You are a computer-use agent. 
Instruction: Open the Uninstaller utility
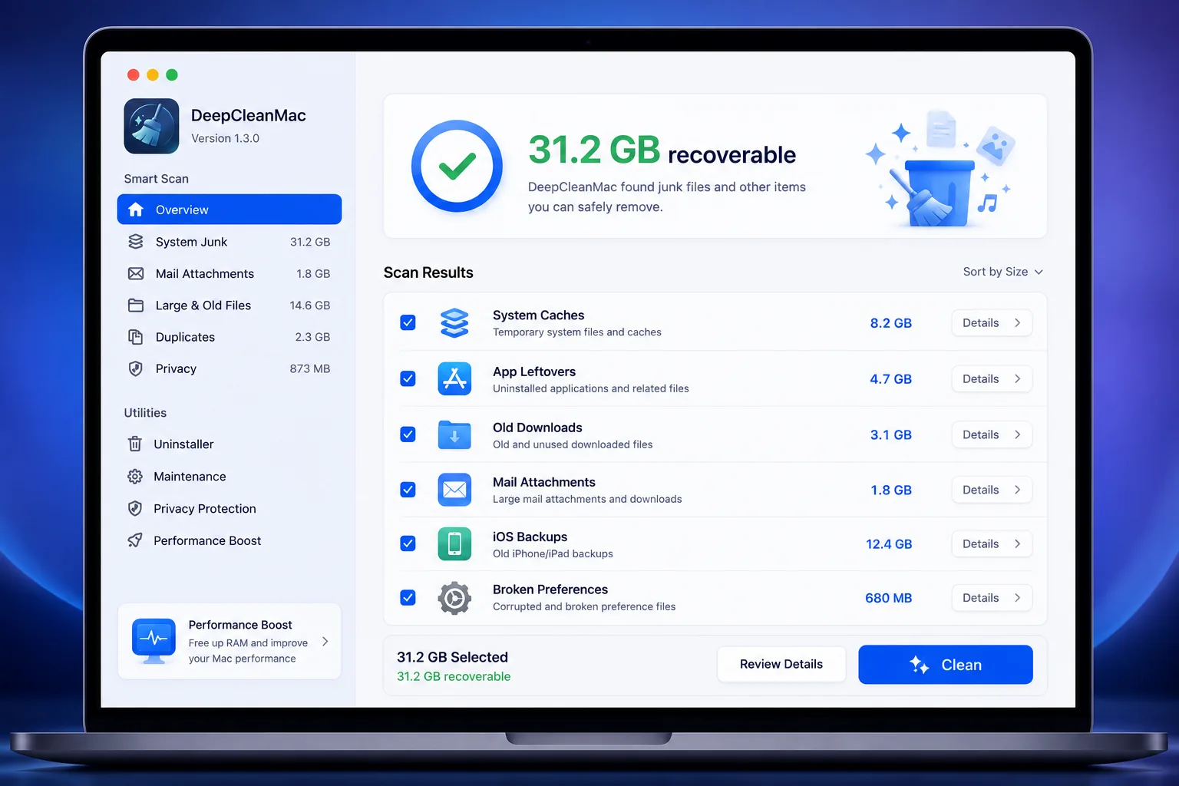230,444
